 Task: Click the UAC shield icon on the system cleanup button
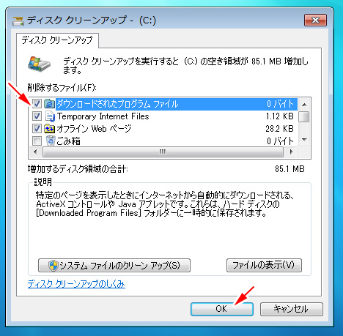pyautogui.click(x=53, y=266)
